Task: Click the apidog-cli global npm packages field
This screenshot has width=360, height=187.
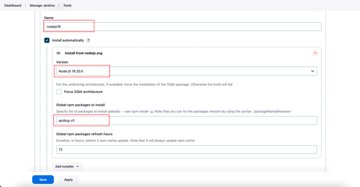Action: 187,120
